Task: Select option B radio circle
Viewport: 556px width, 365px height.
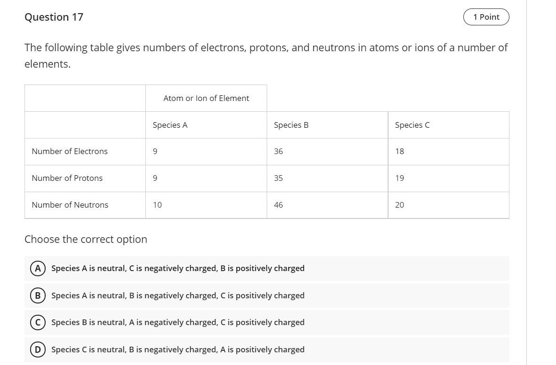Action: 38,295
